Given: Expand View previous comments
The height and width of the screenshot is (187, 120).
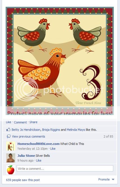Looking at the screenshot, I should click(29, 136).
